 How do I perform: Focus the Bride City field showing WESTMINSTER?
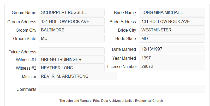[172, 30]
